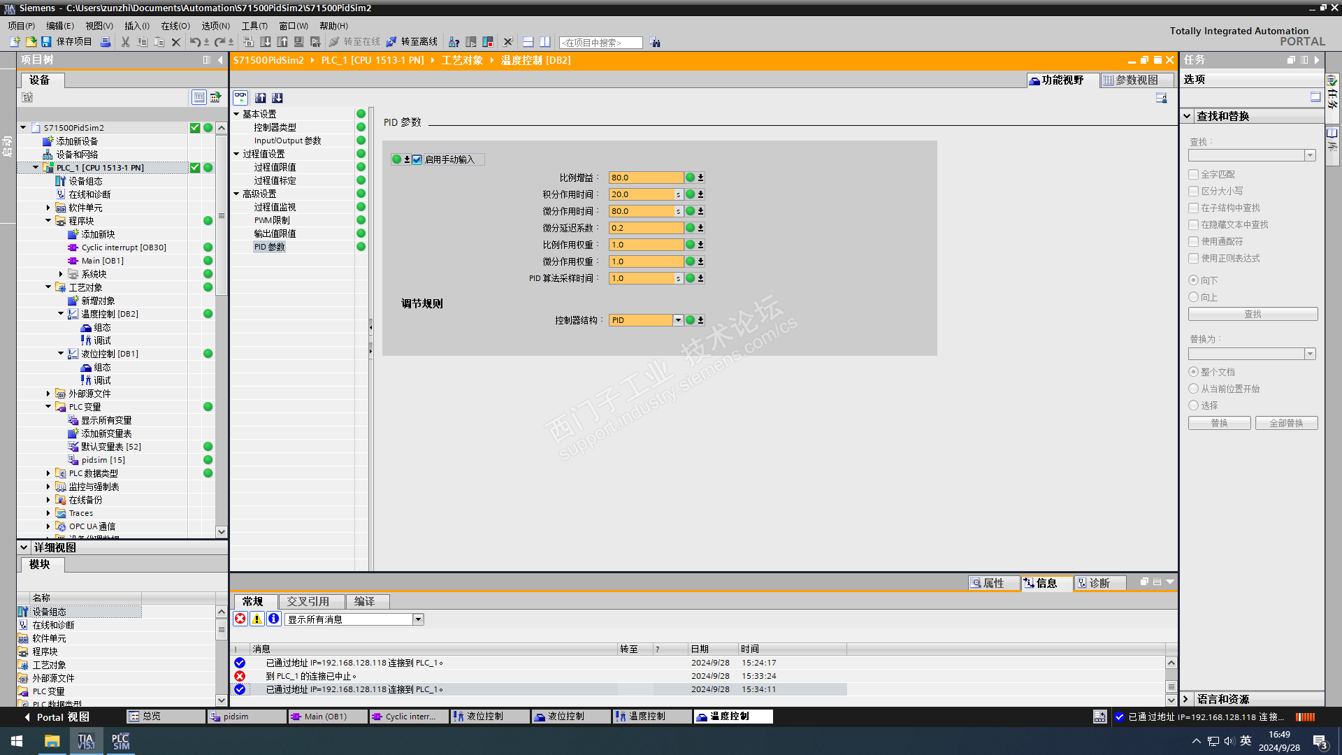Open 控制器结构 PID dropdown
The height and width of the screenshot is (755, 1342).
coord(677,320)
